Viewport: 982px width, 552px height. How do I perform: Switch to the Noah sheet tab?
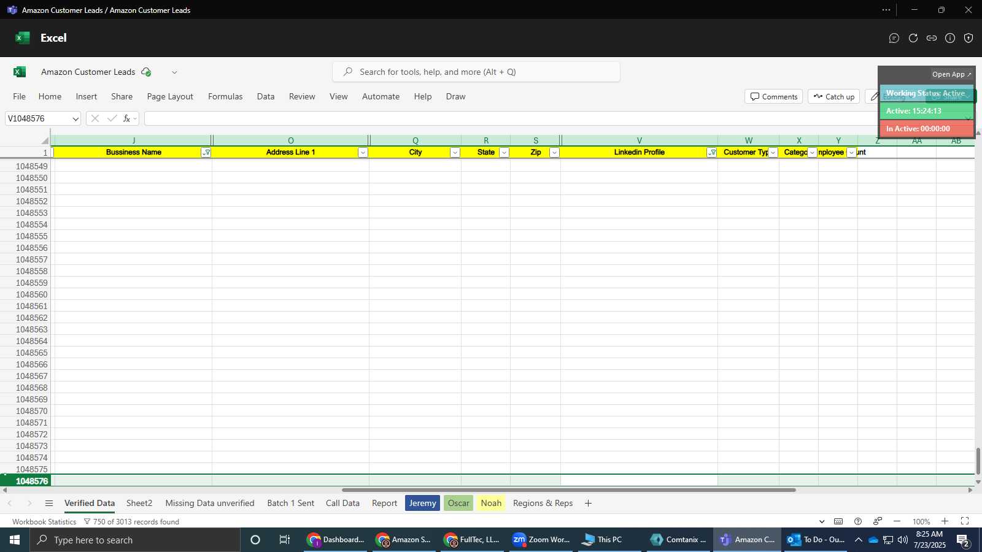point(491,504)
